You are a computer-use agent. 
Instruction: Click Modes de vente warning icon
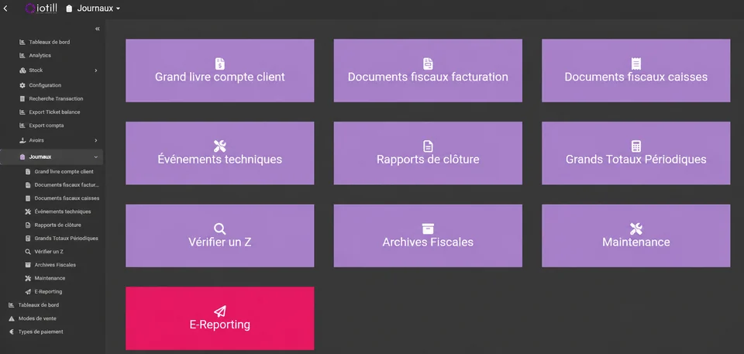(12, 318)
